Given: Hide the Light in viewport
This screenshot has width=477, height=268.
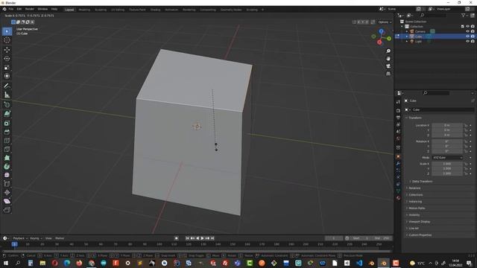Looking at the screenshot, I should [467, 41].
